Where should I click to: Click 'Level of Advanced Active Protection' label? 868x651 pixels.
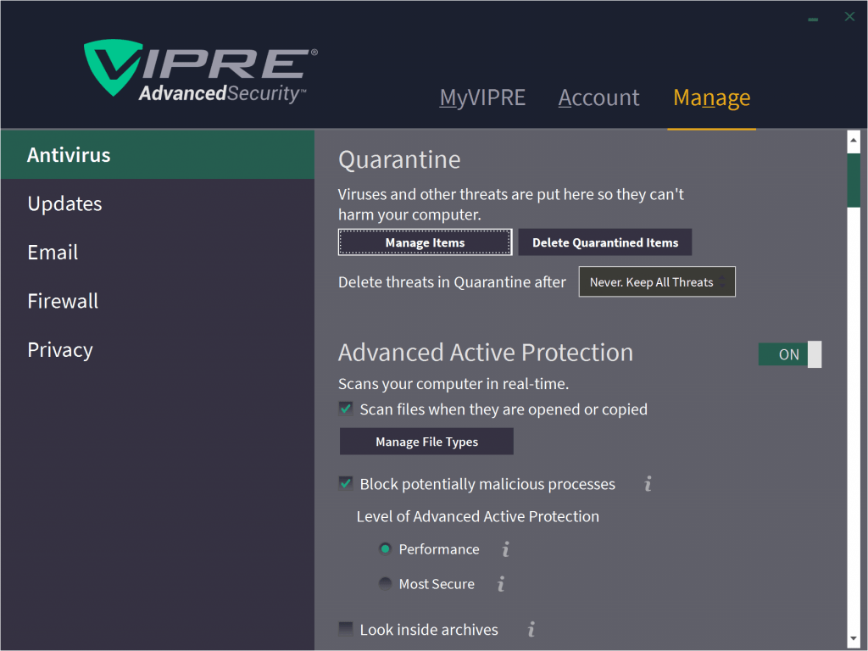tap(478, 516)
